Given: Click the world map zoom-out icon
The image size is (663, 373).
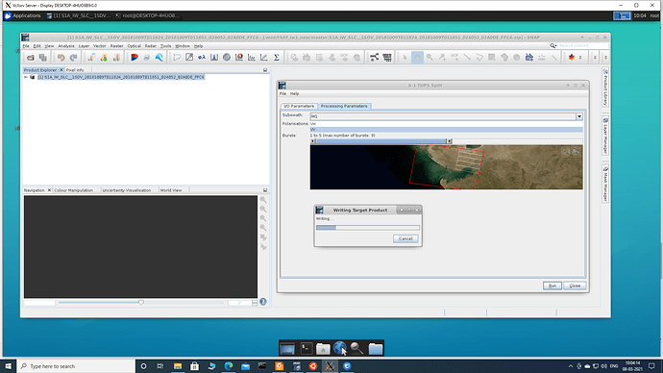Looking at the screenshot, I should (x=576, y=151).
